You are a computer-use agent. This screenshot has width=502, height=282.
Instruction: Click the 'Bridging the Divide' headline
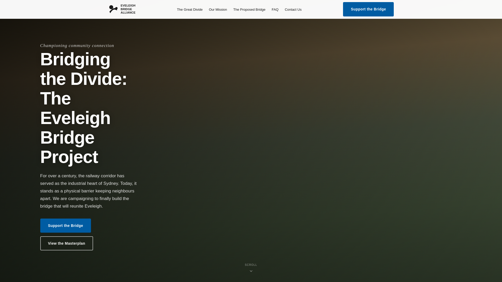84,108
